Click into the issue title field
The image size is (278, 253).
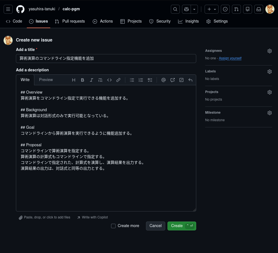pyautogui.click(x=106, y=59)
